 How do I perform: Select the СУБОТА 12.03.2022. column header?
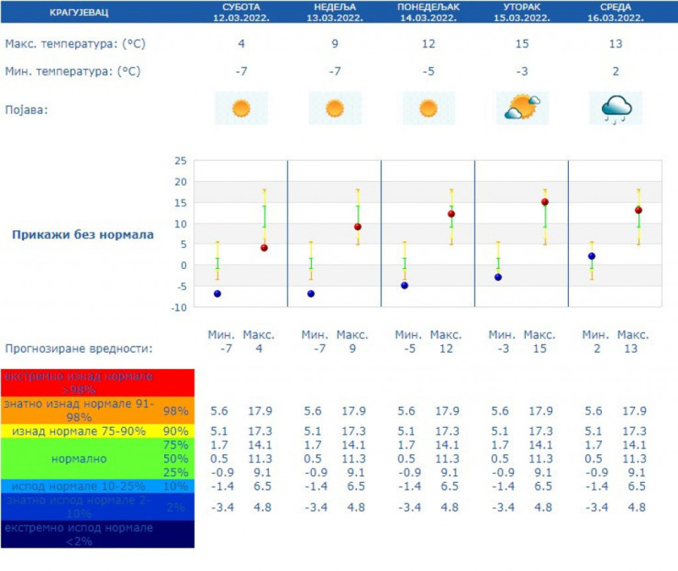(241, 12)
